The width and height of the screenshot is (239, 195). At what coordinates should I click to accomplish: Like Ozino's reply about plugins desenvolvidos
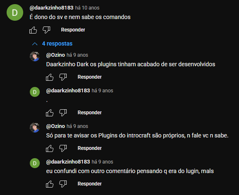pos(50,77)
